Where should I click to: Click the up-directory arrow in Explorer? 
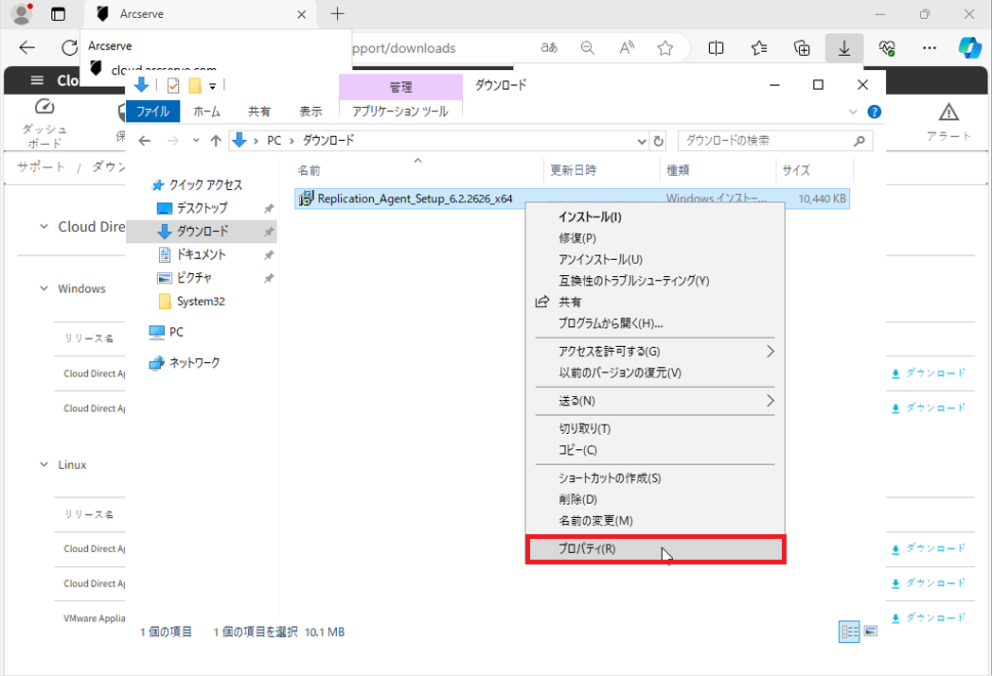click(x=216, y=141)
